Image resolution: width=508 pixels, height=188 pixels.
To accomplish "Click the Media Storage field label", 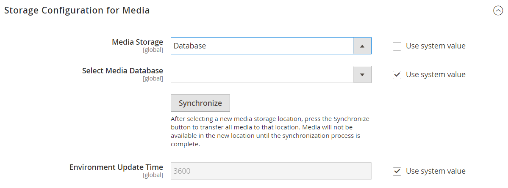I will pyautogui.click(x=137, y=42).
